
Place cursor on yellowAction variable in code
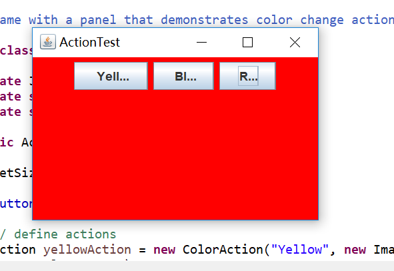point(87,250)
